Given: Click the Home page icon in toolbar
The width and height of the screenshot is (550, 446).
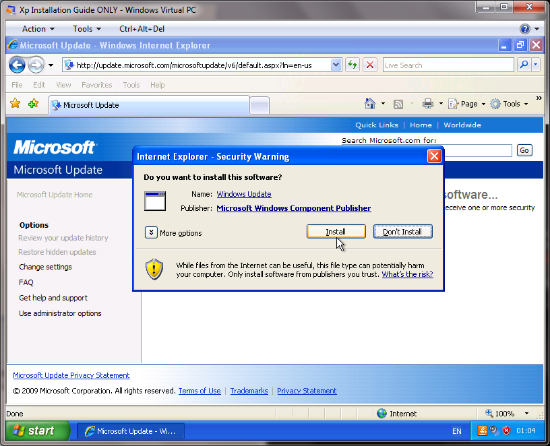Looking at the screenshot, I should 369,104.
